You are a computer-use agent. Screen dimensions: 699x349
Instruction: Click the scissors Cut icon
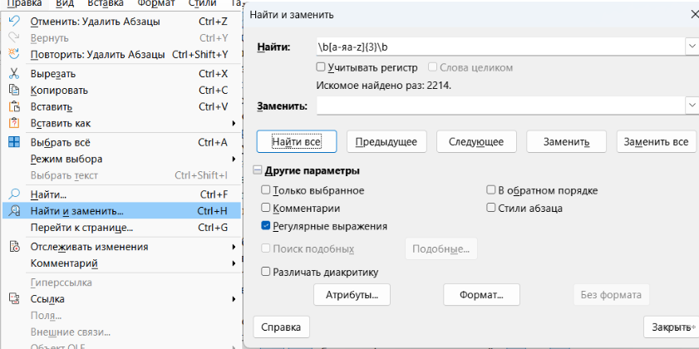click(13, 73)
